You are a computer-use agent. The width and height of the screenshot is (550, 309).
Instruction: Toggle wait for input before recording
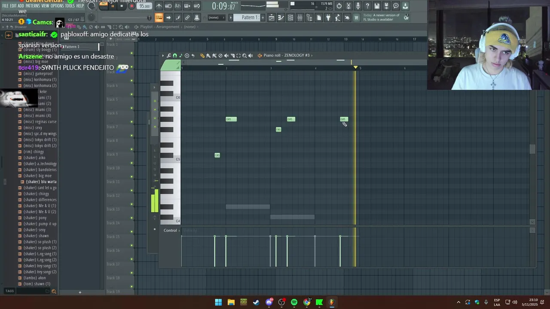[x=168, y=6]
